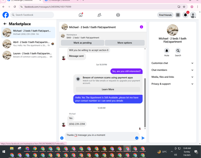Screen dimensions: 201x158
Task: Open the Chrome three-dot menu
Action: [197, 7]
